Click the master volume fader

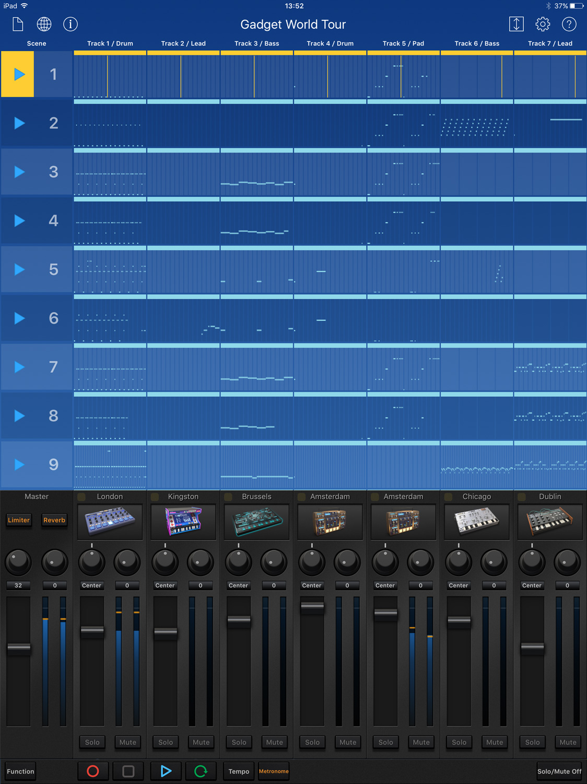click(x=18, y=648)
